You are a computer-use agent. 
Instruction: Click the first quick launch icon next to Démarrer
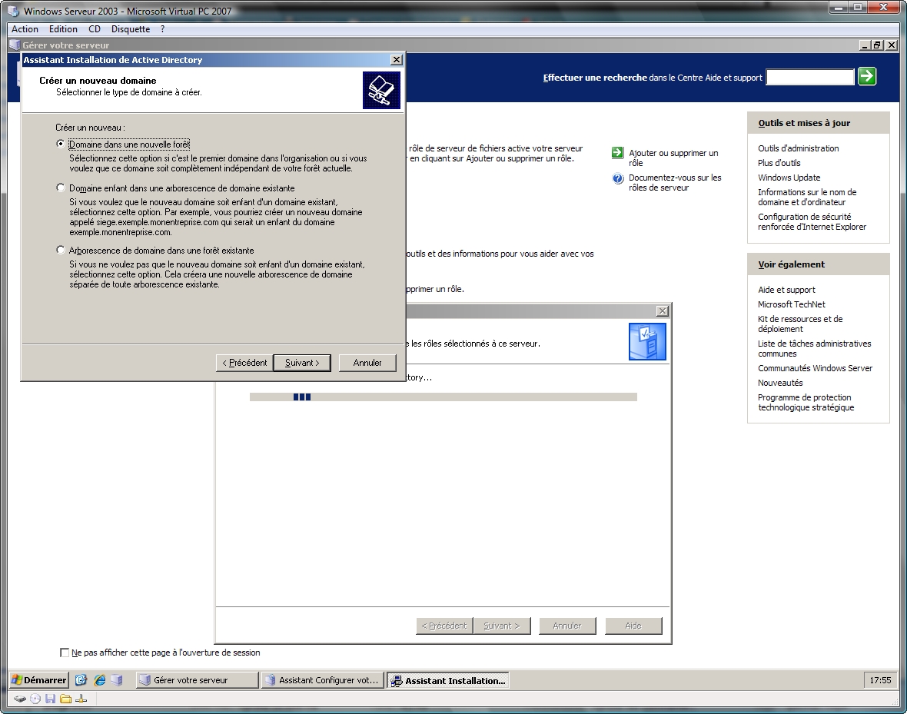point(81,680)
